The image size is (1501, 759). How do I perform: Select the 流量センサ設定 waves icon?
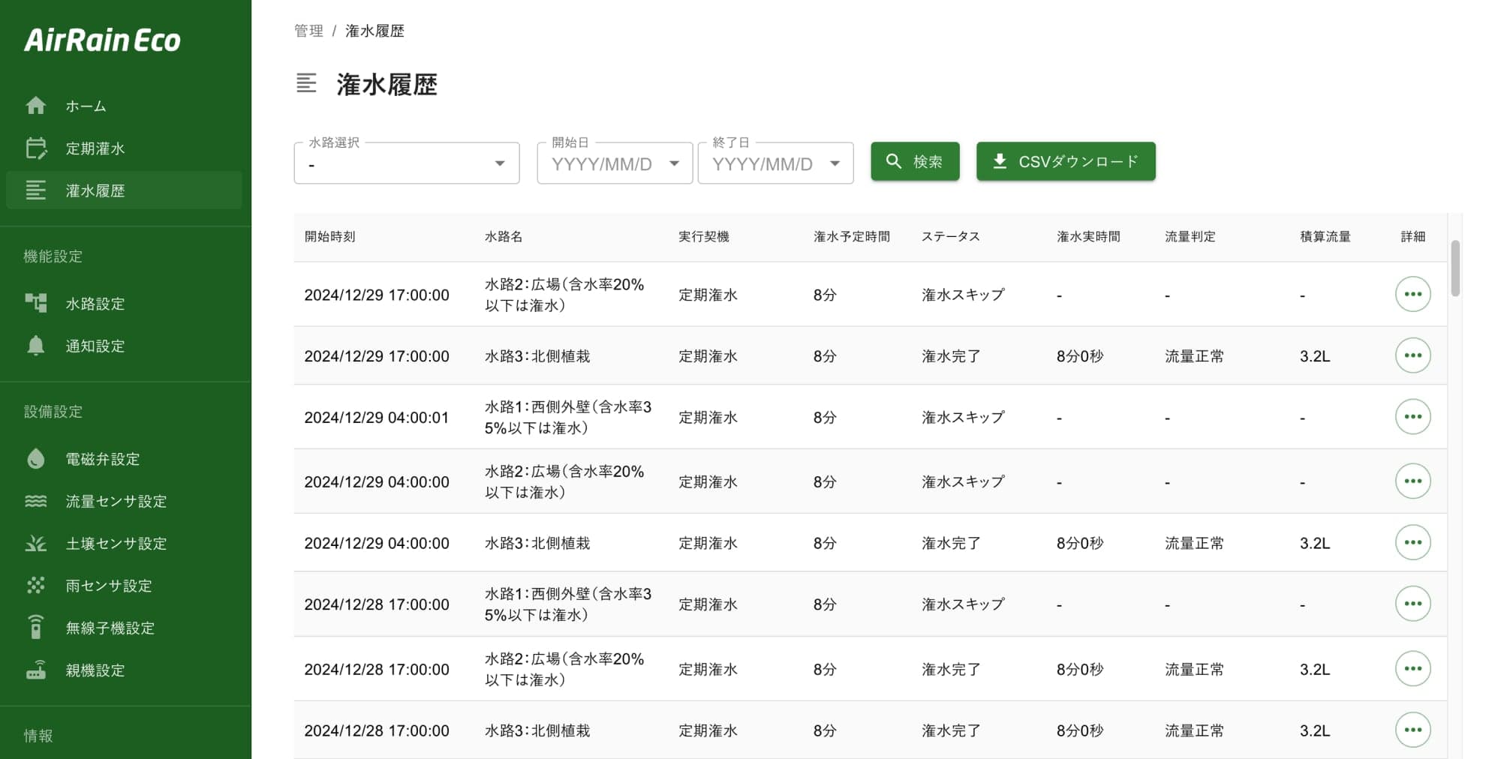pyautogui.click(x=35, y=501)
